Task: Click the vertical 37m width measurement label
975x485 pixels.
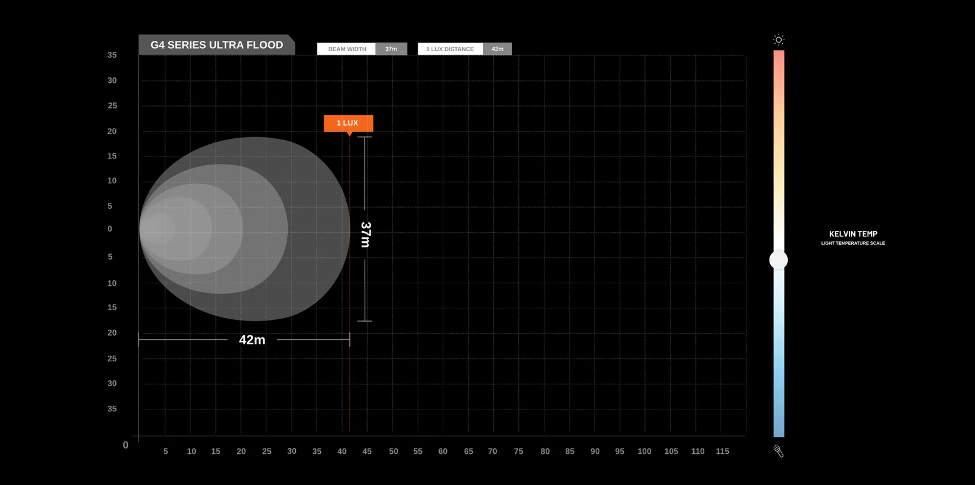Action: (x=365, y=235)
